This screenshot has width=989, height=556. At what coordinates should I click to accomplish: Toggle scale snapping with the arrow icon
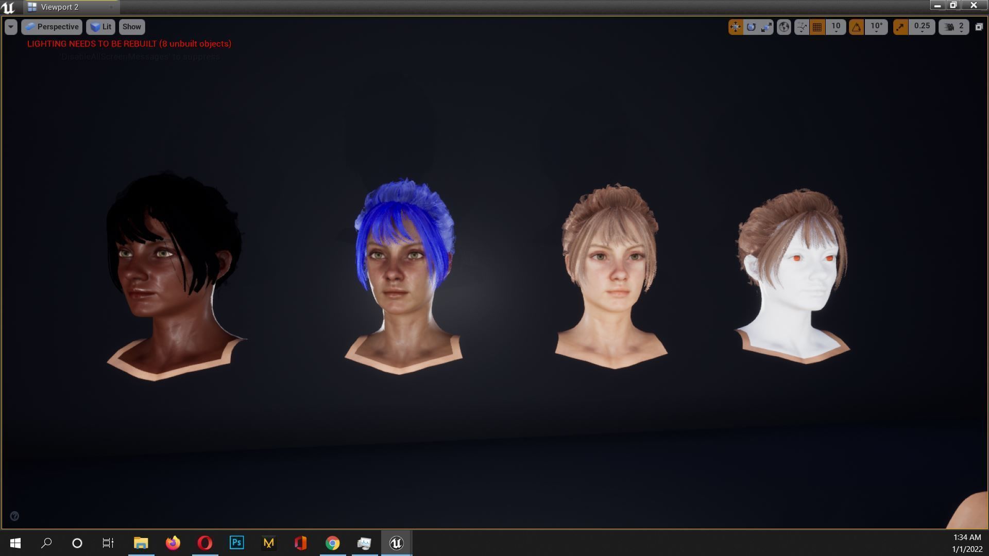tap(900, 27)
